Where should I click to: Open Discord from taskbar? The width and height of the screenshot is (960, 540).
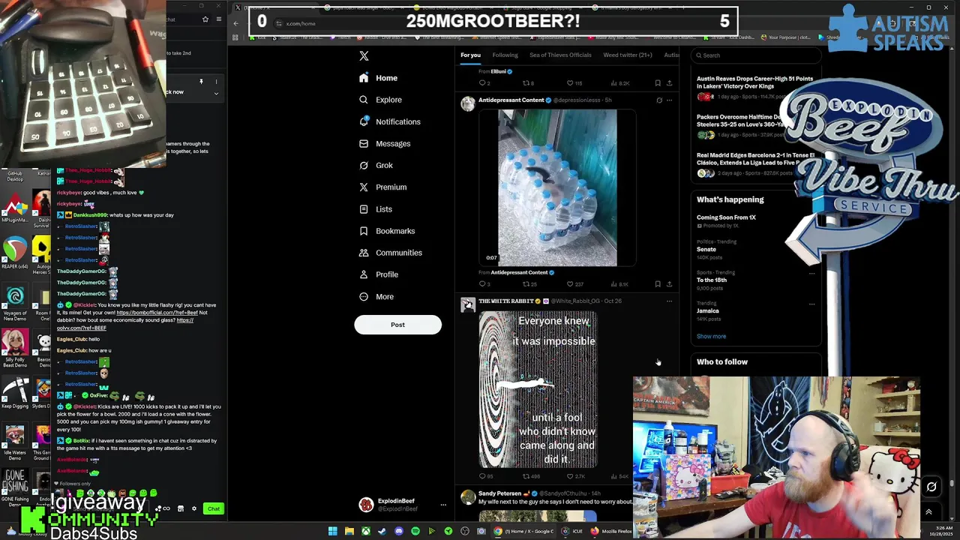[x=398, y=531]
